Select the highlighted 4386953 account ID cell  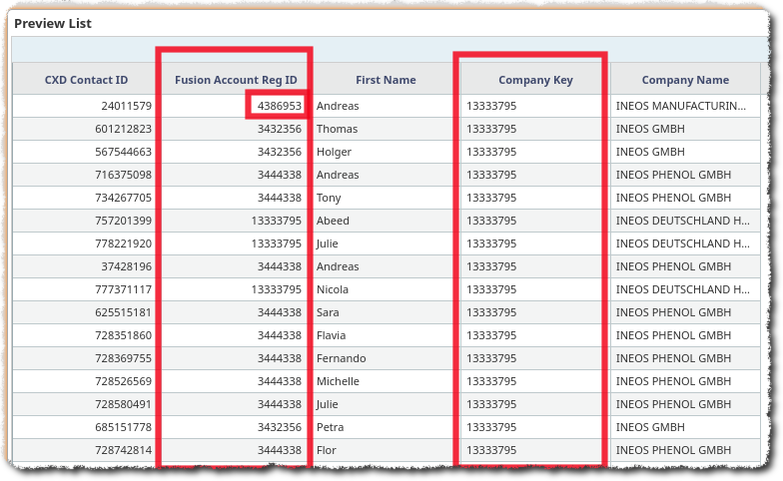279,106
